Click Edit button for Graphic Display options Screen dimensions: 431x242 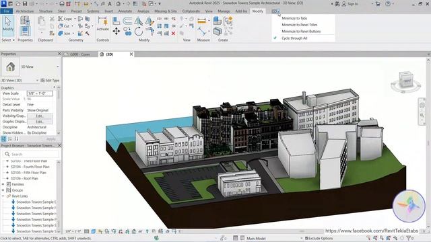40,122
